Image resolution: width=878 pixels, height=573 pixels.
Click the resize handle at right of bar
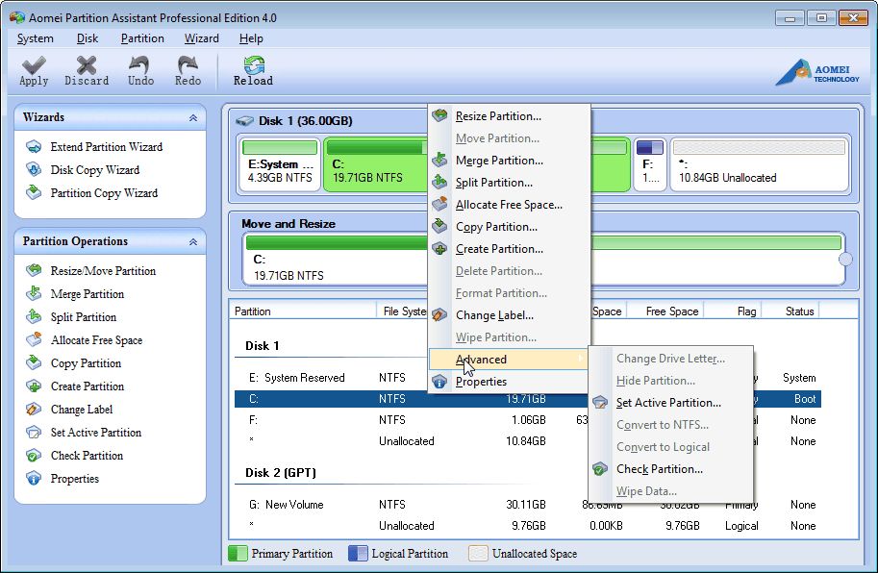tap(845, 259)
